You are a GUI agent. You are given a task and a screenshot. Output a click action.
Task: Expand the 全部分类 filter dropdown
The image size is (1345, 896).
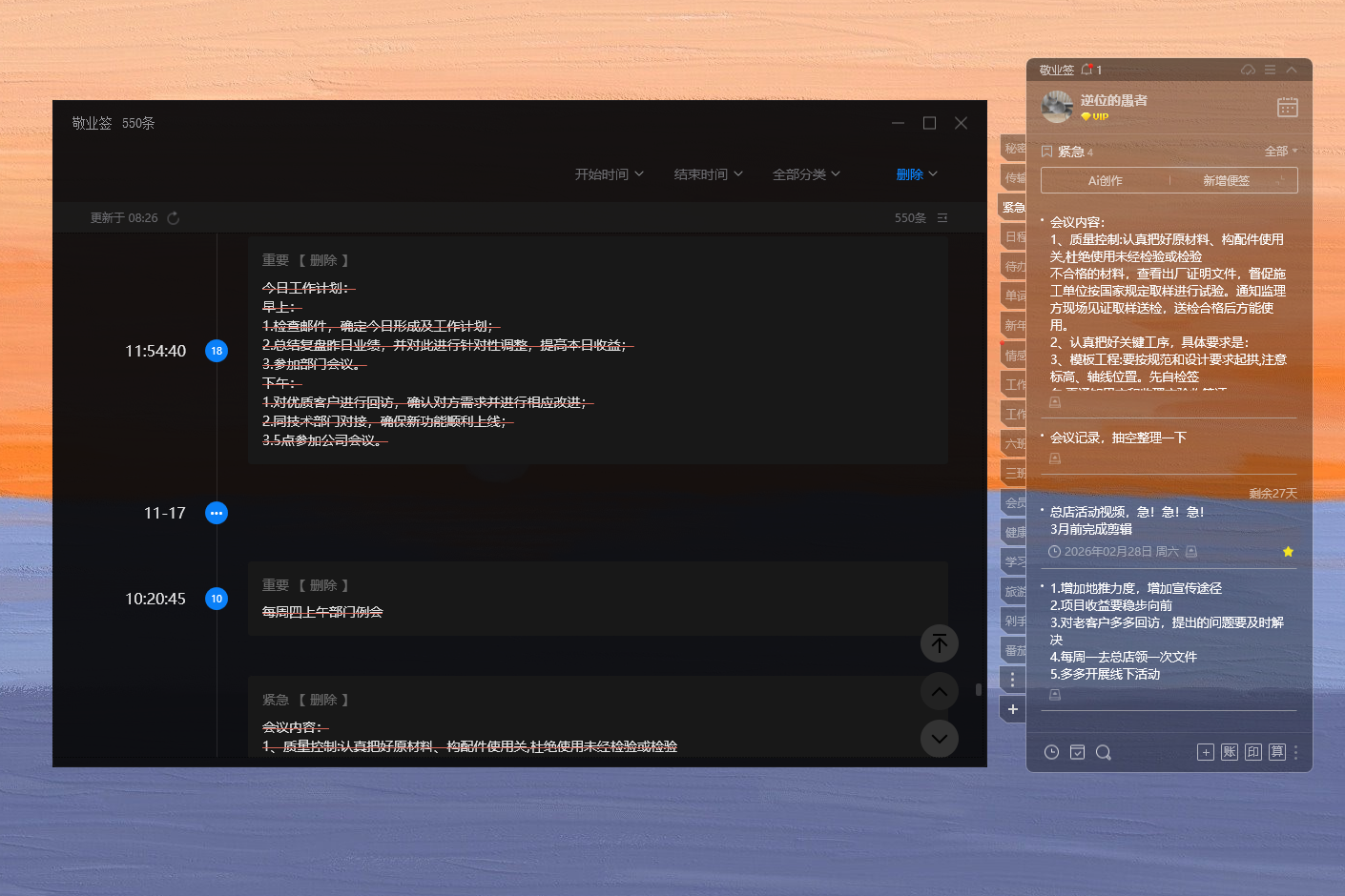coord(806,174)
